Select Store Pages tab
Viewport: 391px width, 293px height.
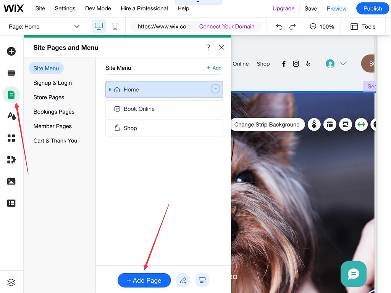(x=49, y=97)
